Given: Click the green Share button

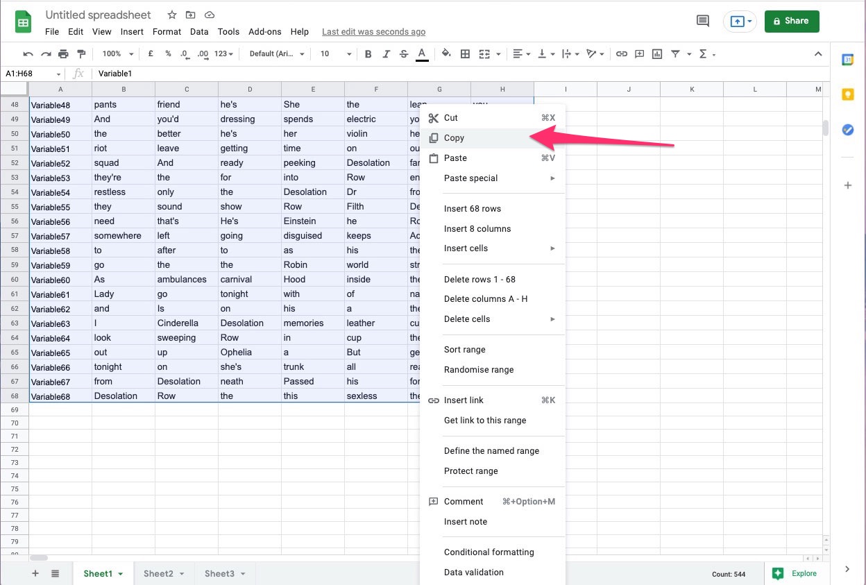Looking at the screenshot, I should (792, 21).
